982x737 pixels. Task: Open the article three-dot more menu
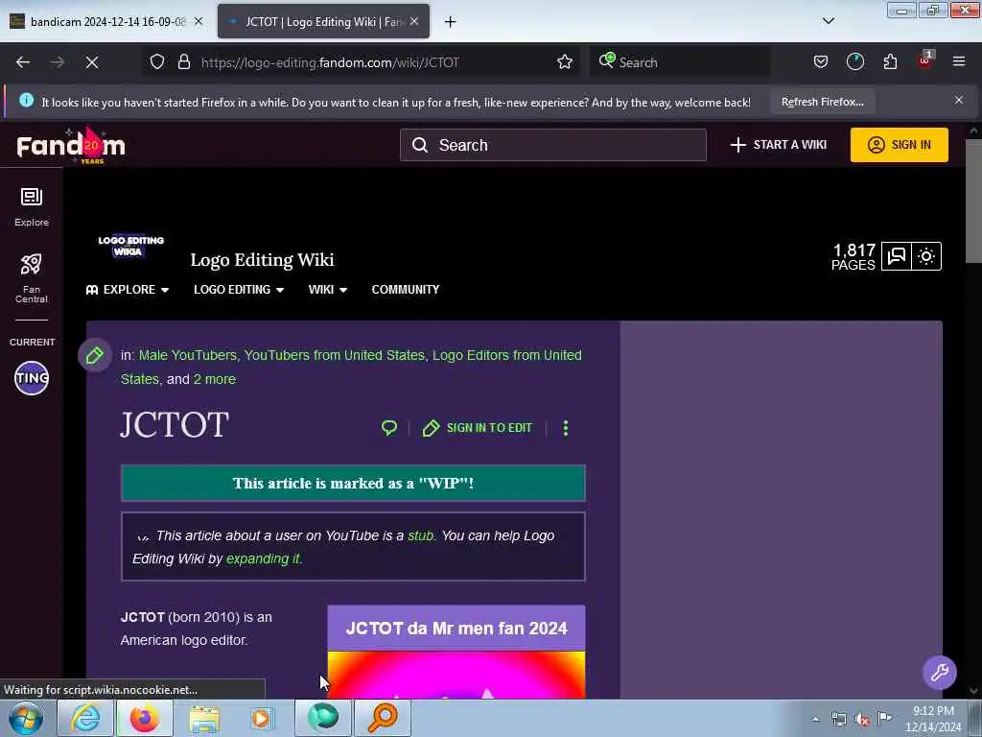point(566,428)
